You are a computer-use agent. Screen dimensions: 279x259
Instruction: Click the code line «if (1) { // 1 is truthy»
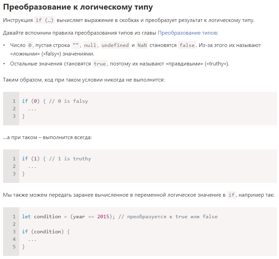tap(56, 159)
